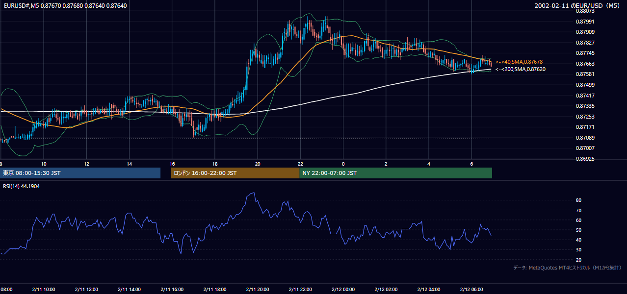
Task: Click price scale value 0.87827
Action: (585, 43)
